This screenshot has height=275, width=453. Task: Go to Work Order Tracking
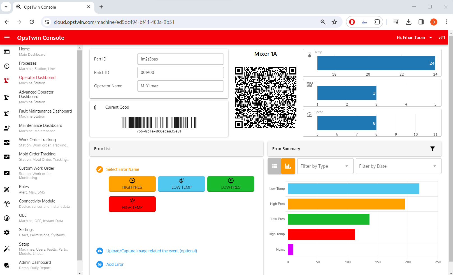[x=37, y=139]
